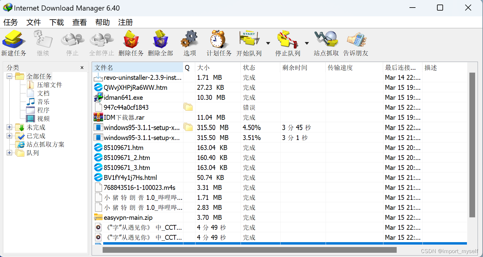Open the 注册 menu
The image size is (483, 257).
tap(126, 22)
